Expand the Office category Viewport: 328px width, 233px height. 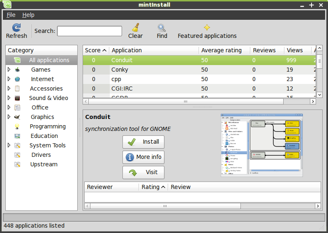9,107
